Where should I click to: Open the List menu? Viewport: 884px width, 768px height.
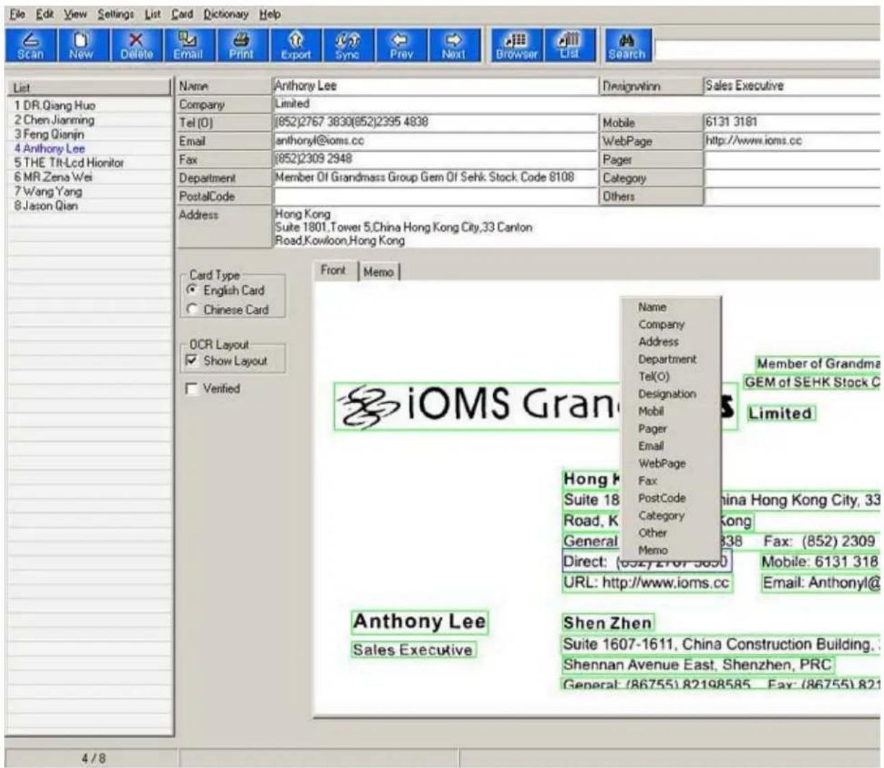(152, 14)
